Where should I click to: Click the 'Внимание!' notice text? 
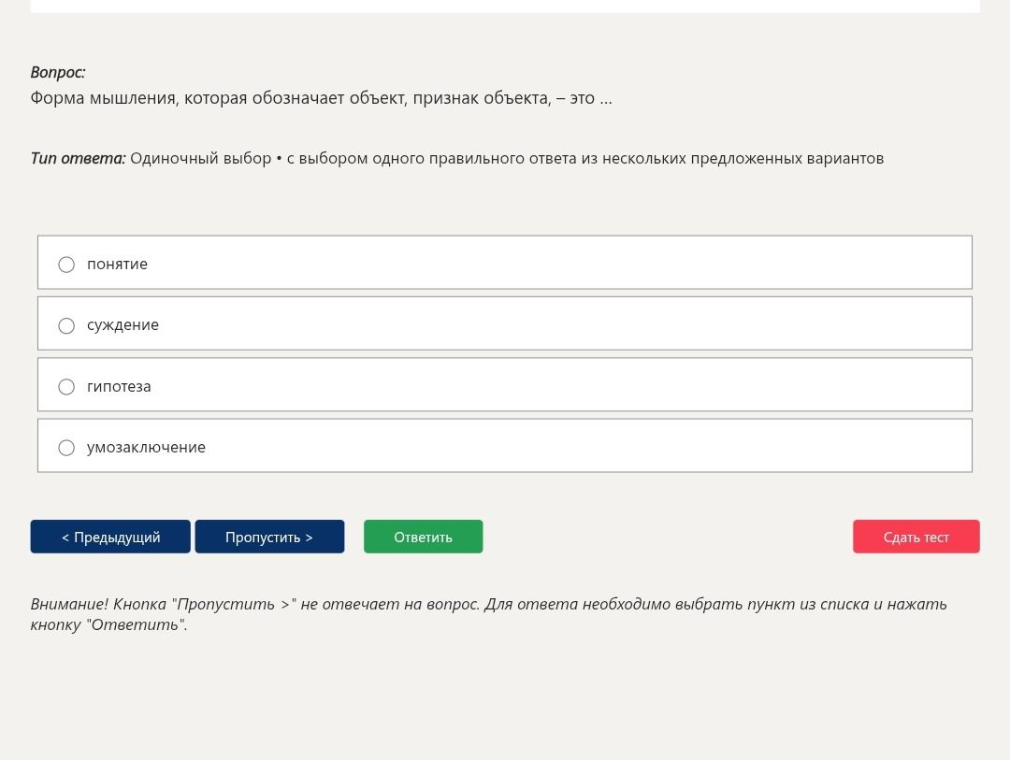pyautogui.click(x=489, y=614)
